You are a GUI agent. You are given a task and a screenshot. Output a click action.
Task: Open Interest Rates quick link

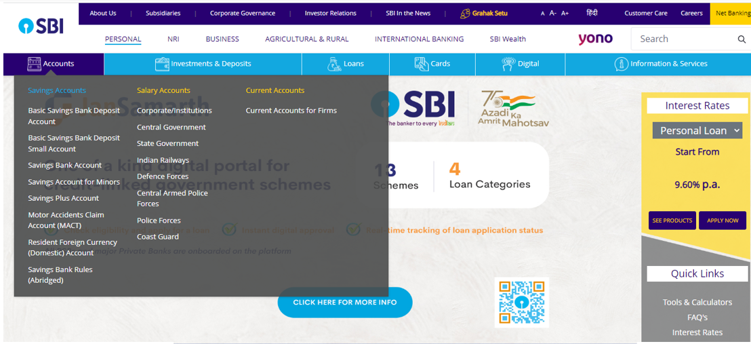[x=697, y=332]
